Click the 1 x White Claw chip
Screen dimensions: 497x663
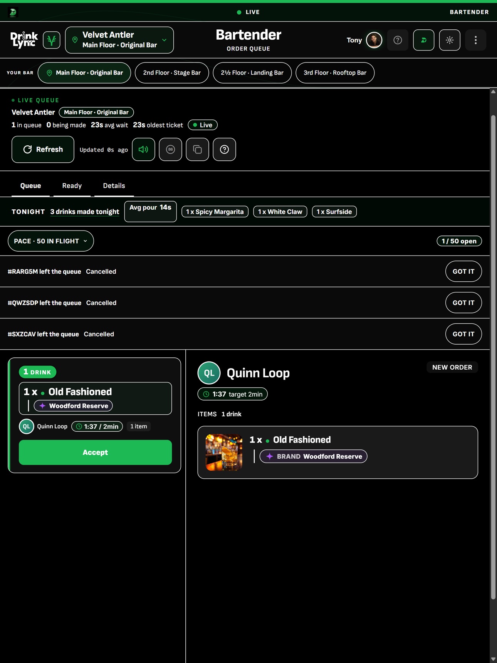click(x=280, y=212)
